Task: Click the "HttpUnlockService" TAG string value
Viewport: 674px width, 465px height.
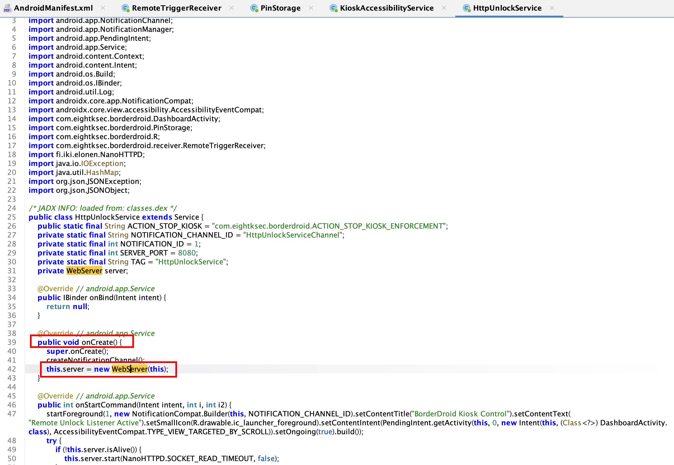Action: tap(191, 262)
